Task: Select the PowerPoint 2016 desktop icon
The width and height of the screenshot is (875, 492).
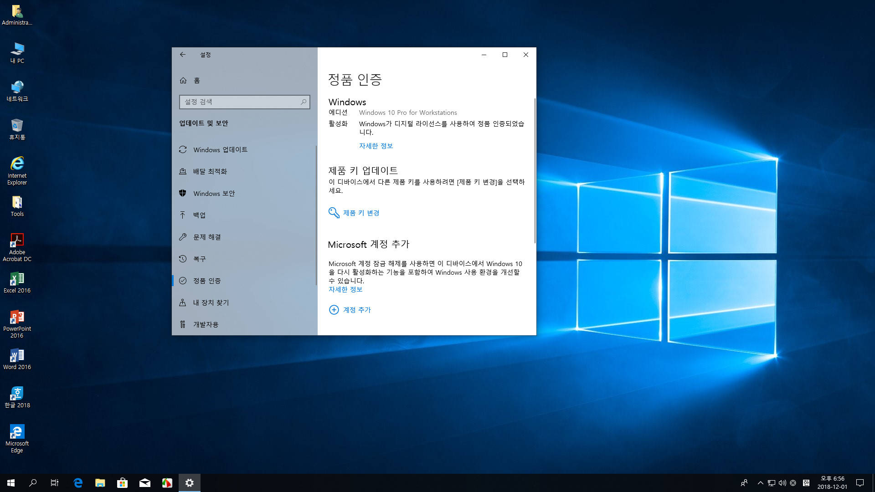Action: [17, 324]
